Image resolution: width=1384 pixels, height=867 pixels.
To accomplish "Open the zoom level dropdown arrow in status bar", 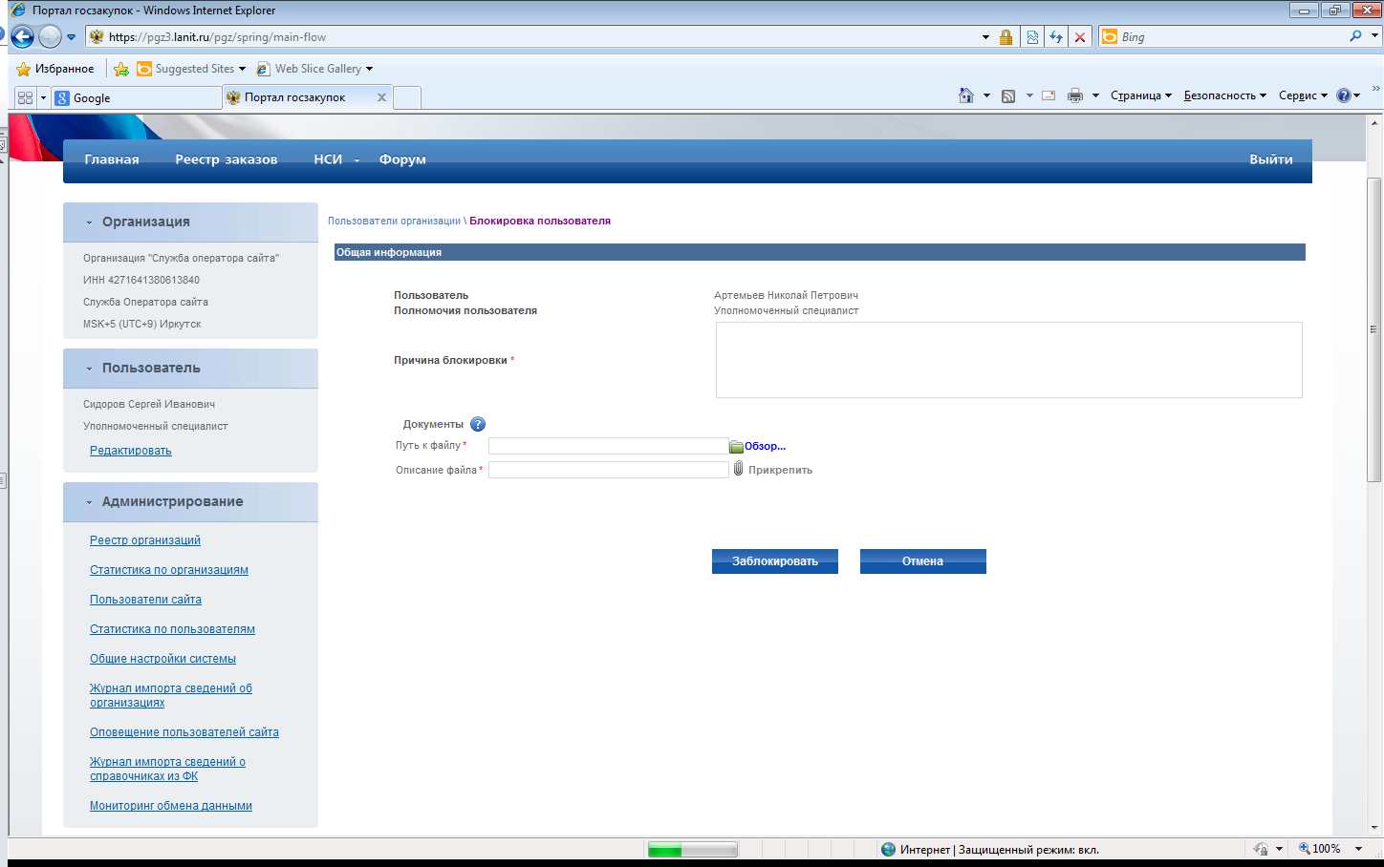I will coord(1358,849).
